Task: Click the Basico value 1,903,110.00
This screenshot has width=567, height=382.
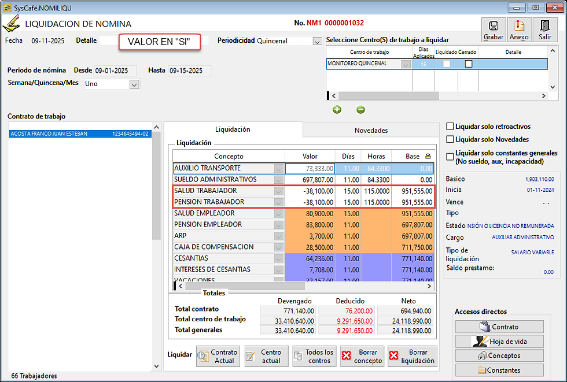Action: click(x=539, y=179)
